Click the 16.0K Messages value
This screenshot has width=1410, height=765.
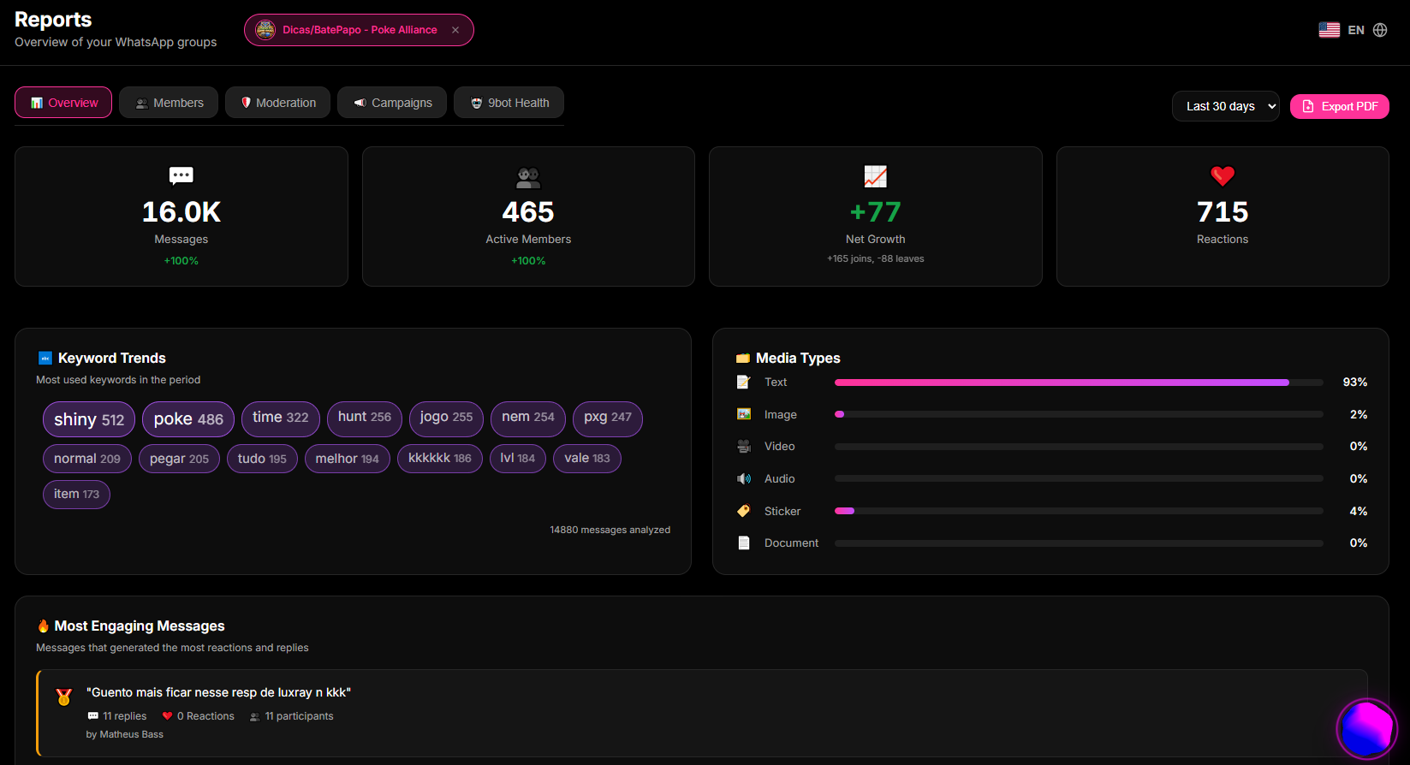click(181, 211)
